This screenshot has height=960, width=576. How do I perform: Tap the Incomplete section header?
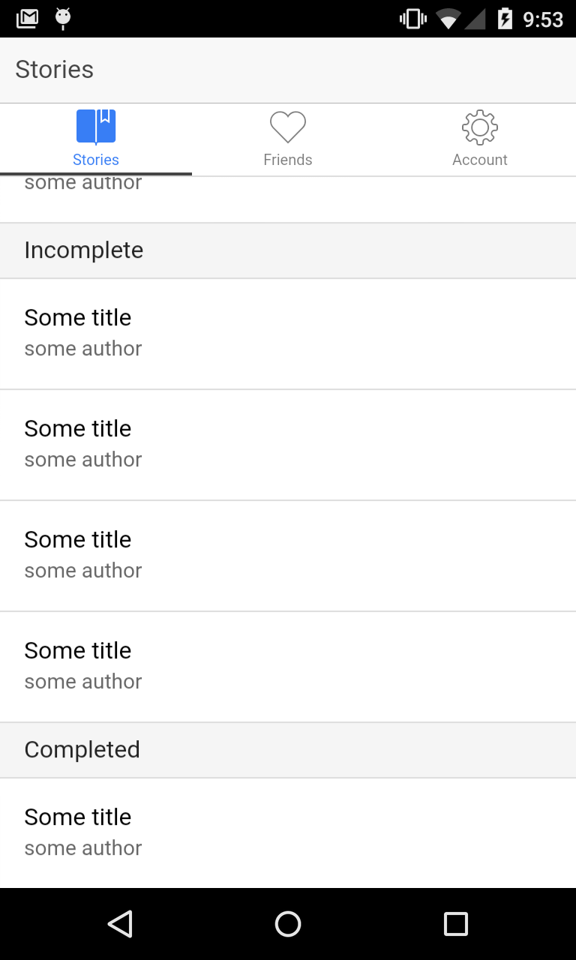click(x=288, y=250)
